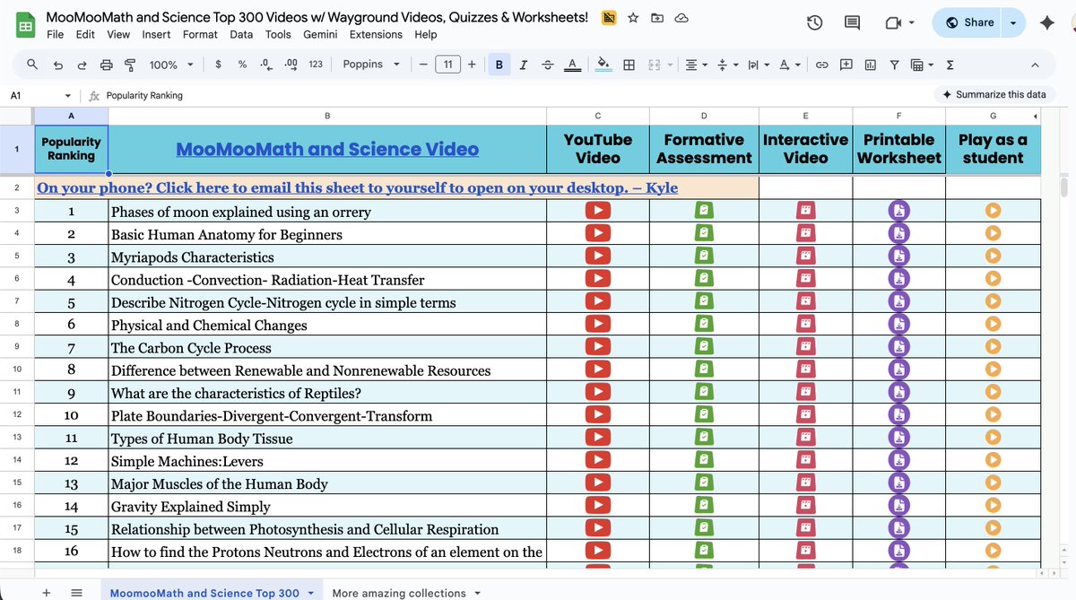Viewport: 1076px width, 600px height.
Task: Open the Poppins font dropdown
Action: pos(371,65)
